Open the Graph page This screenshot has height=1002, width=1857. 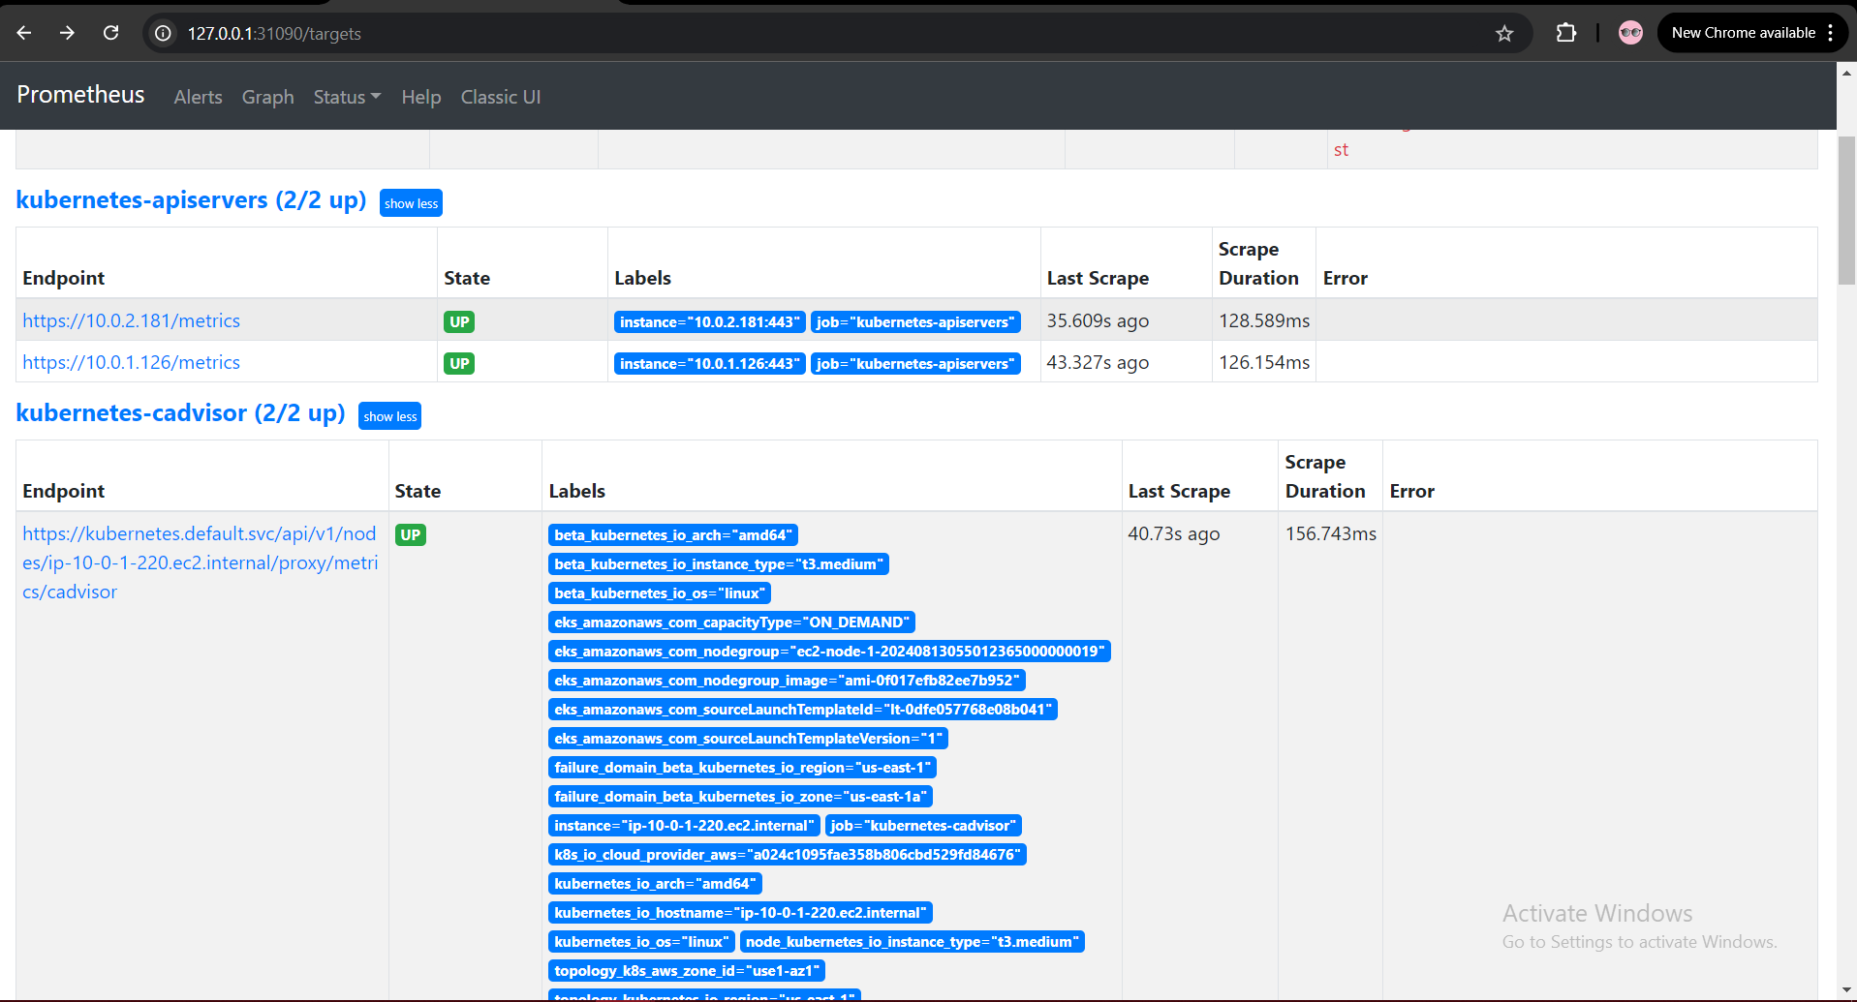tap(268, 97)
